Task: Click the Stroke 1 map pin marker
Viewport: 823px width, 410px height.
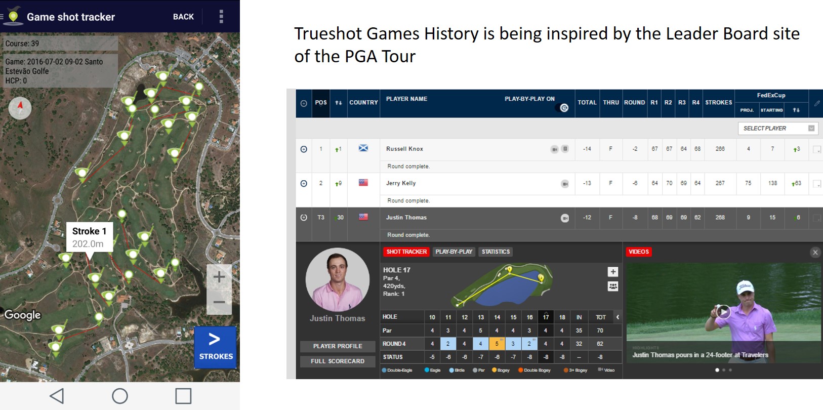Action: click(x=95, y=277)
